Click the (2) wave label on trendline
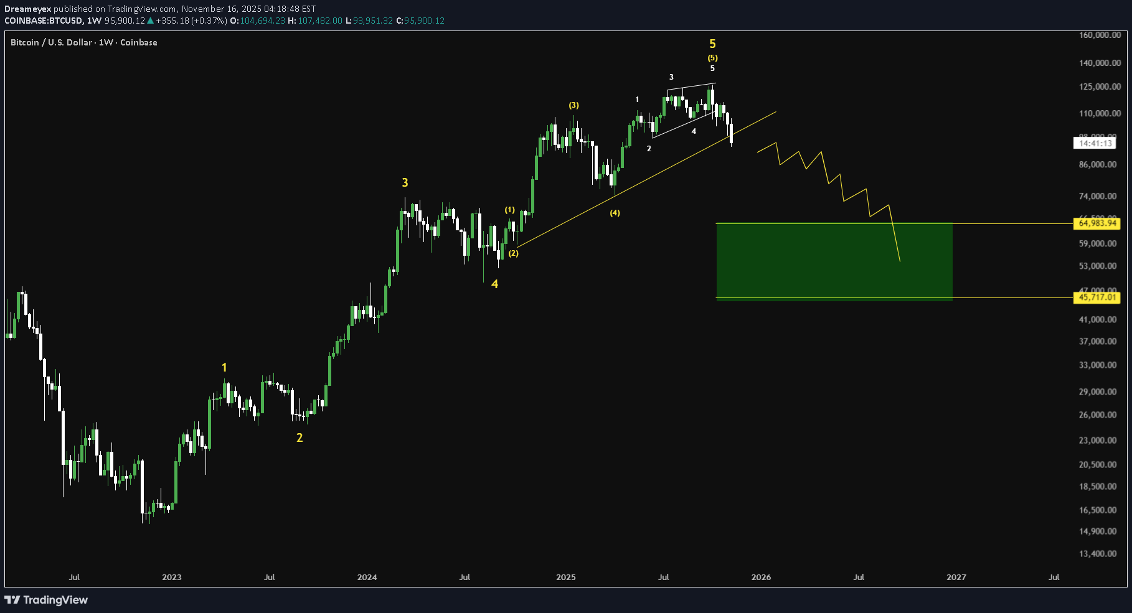Image resolution: width=1132 pixels, height=613 pixels. (512, 253)
